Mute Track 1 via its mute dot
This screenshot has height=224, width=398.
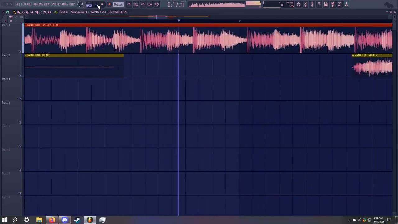pos(20,52)
